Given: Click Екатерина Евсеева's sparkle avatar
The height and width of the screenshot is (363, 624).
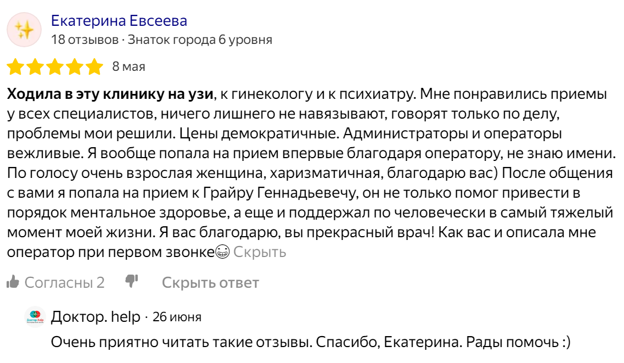Looking at the screenshot, I should click(x=24, y=30).
